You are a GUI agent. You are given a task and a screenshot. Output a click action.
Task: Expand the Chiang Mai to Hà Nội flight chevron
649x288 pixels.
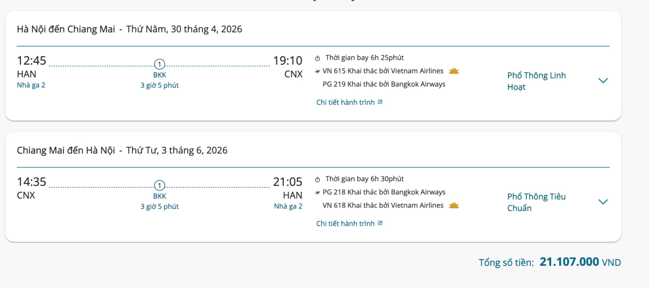click(x=603, y=202)
